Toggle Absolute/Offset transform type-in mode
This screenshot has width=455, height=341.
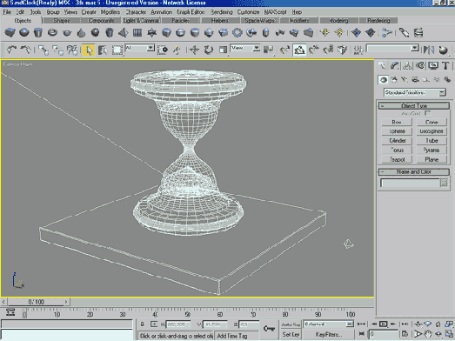point(154,324)
